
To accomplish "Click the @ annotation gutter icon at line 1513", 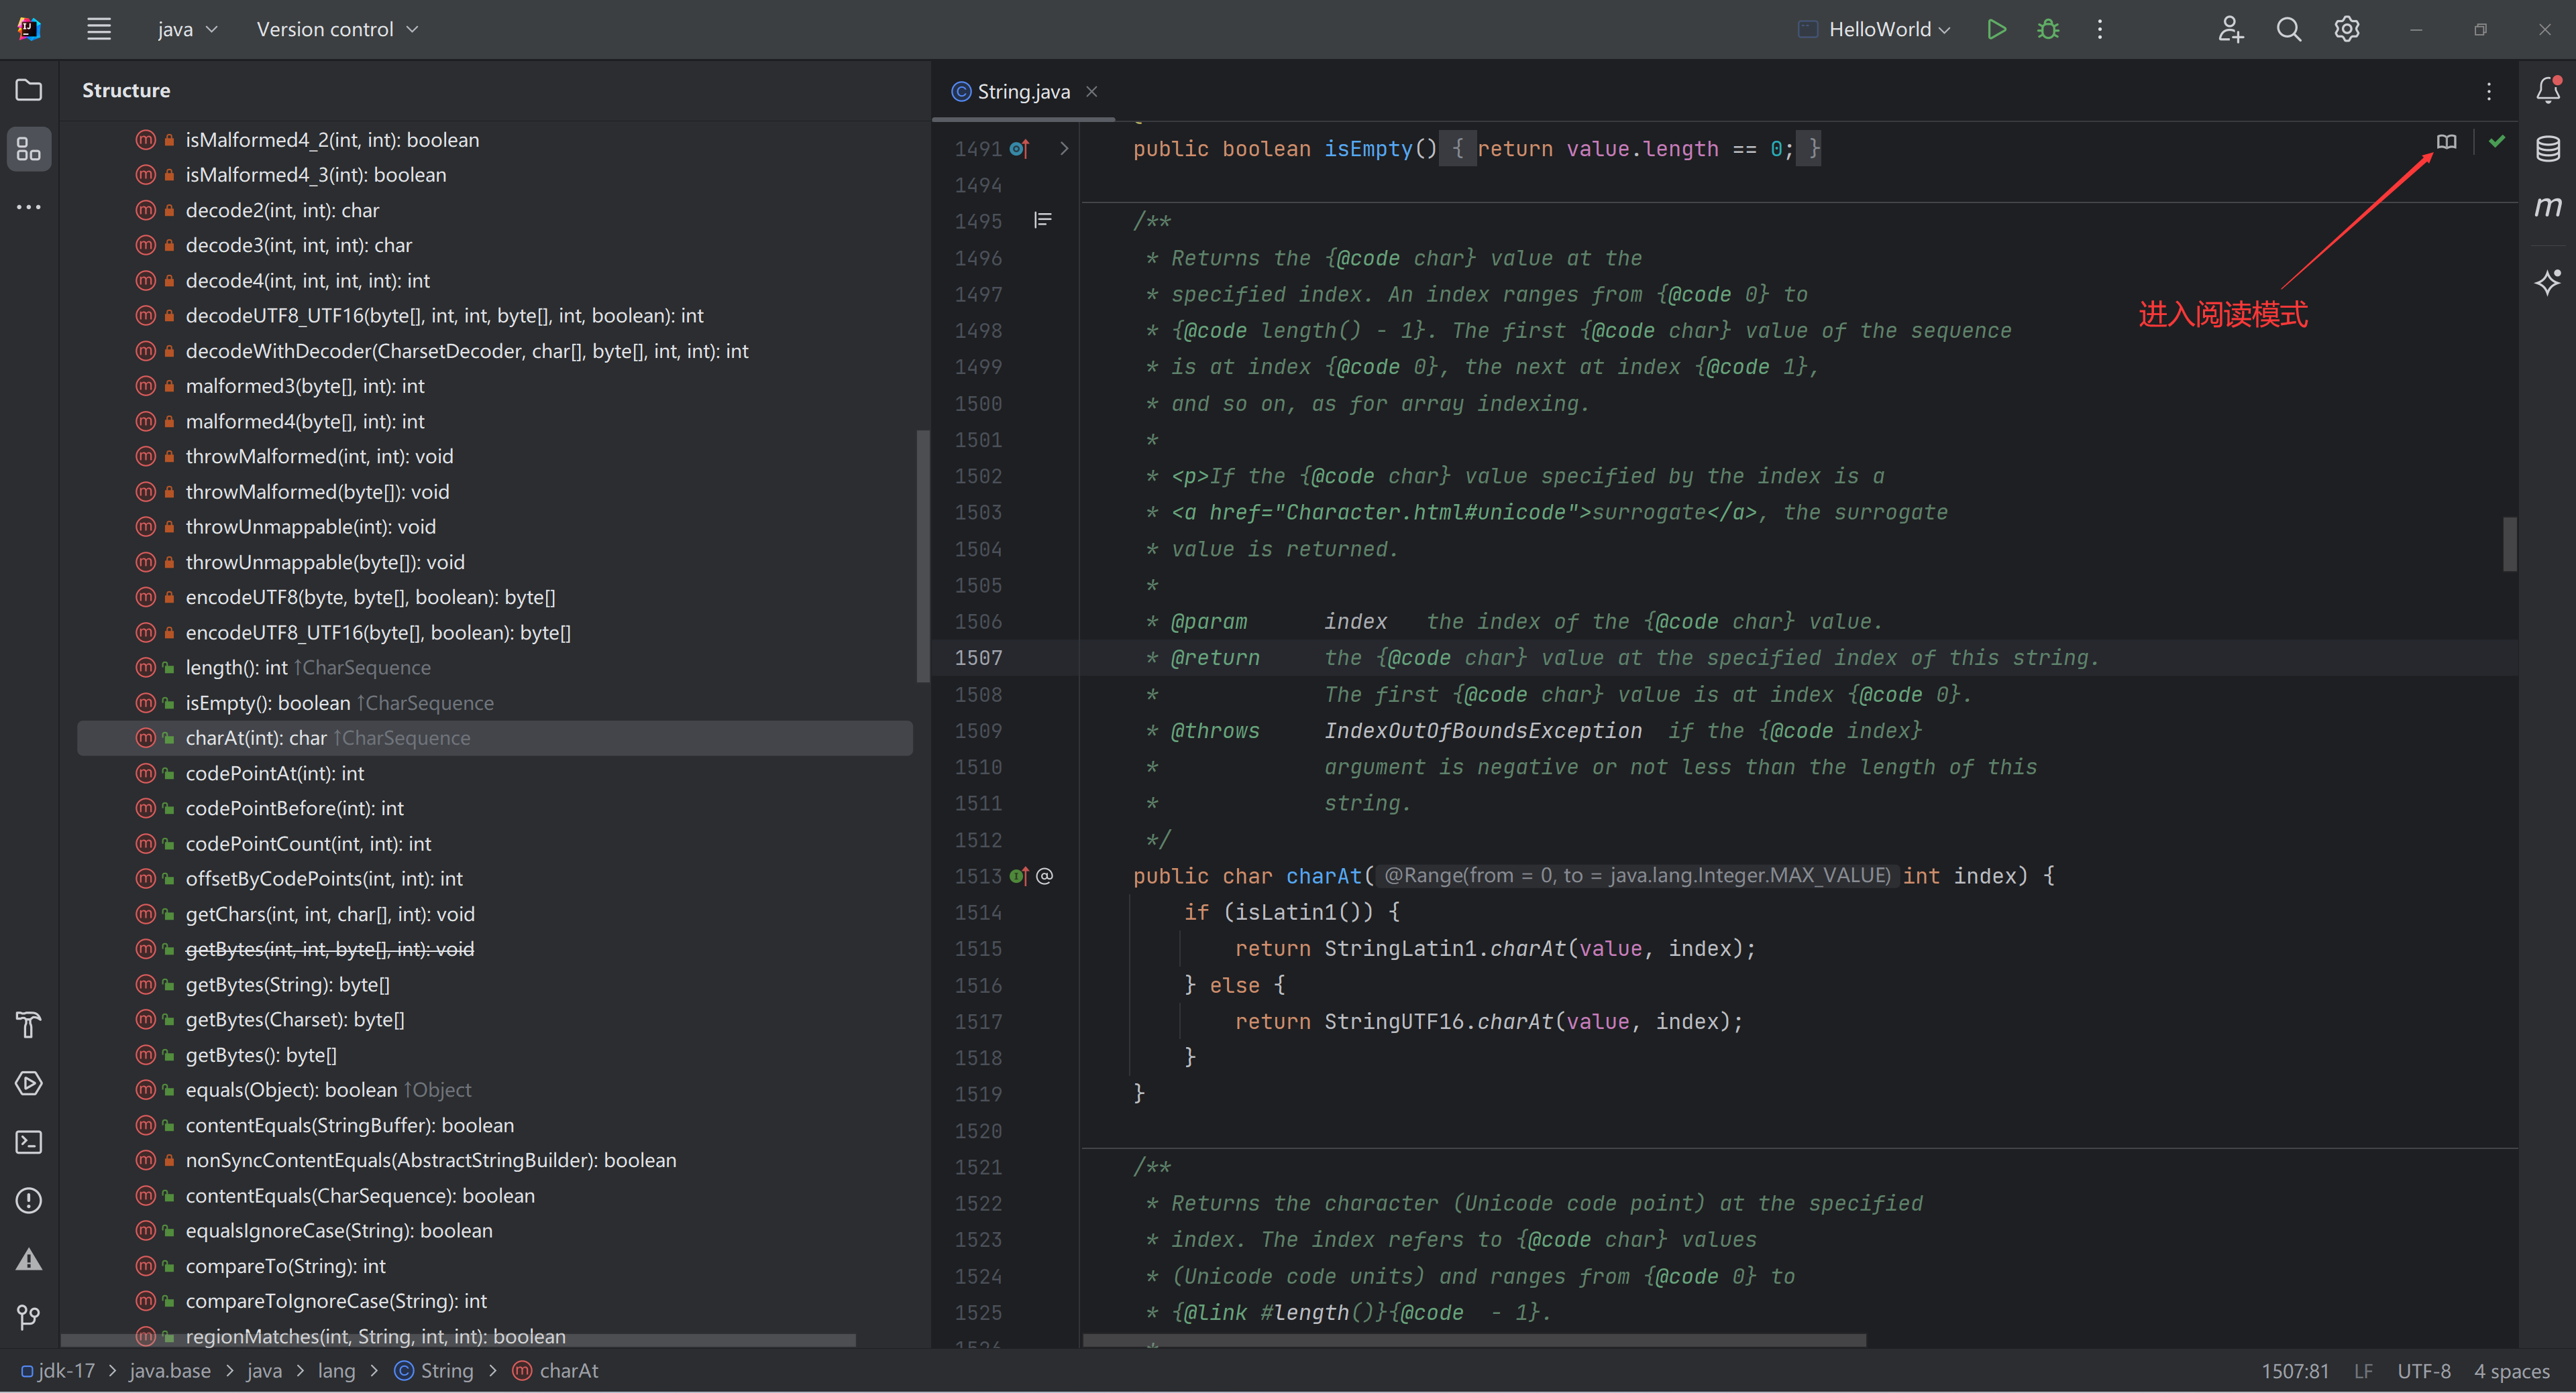I will coord(1044,876).
